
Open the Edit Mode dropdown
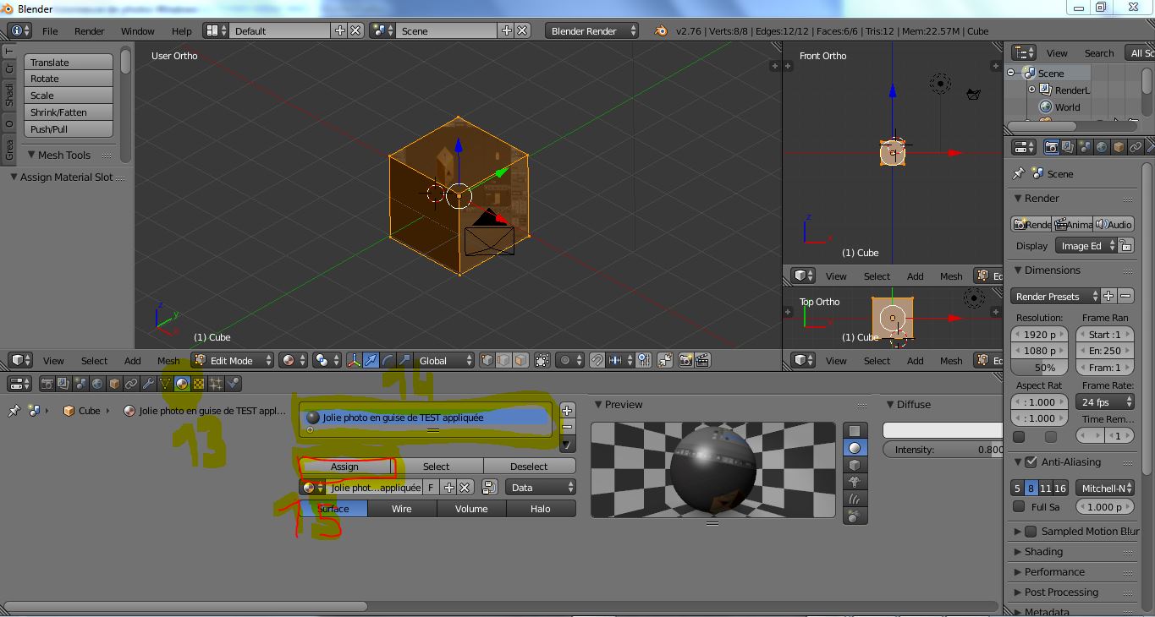pyautogui.click(x=233, y=361)
